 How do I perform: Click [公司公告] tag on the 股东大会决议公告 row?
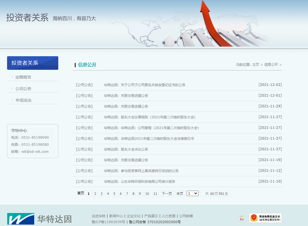tap(84, 149)
